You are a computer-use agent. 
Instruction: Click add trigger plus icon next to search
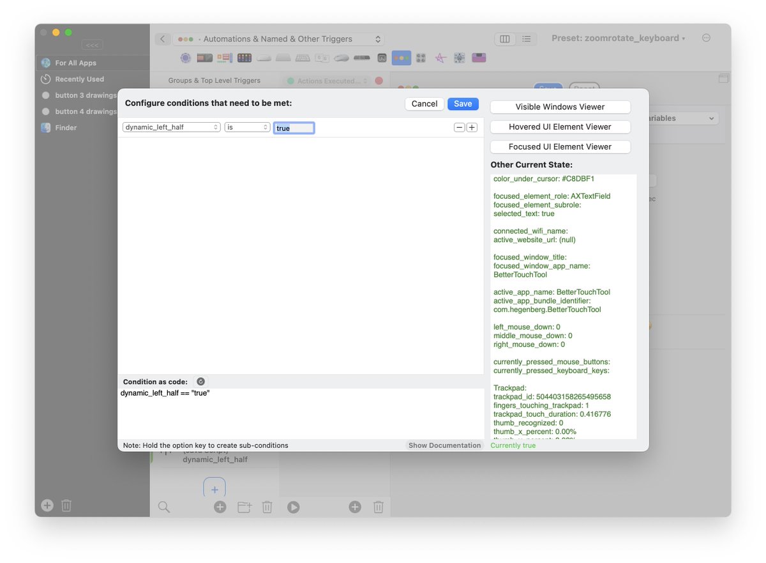coord(220,507)
